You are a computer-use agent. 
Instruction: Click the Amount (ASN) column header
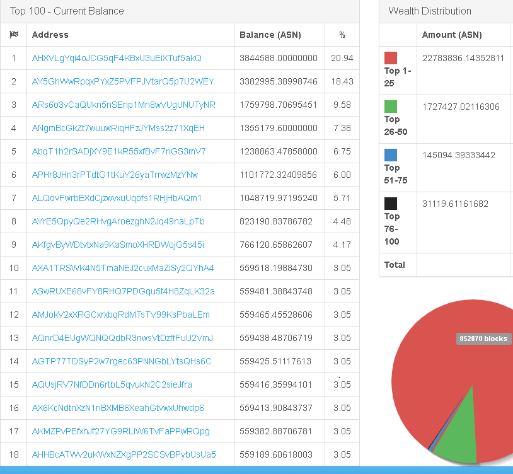(452, 35)
